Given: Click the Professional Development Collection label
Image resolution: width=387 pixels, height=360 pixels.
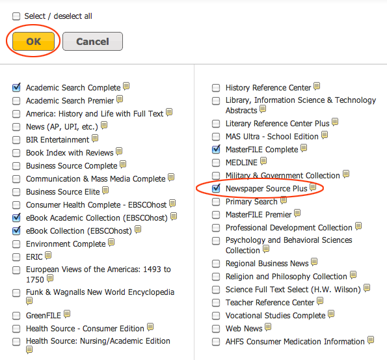Looking at the screenshot, I should [x=289, y=228].
